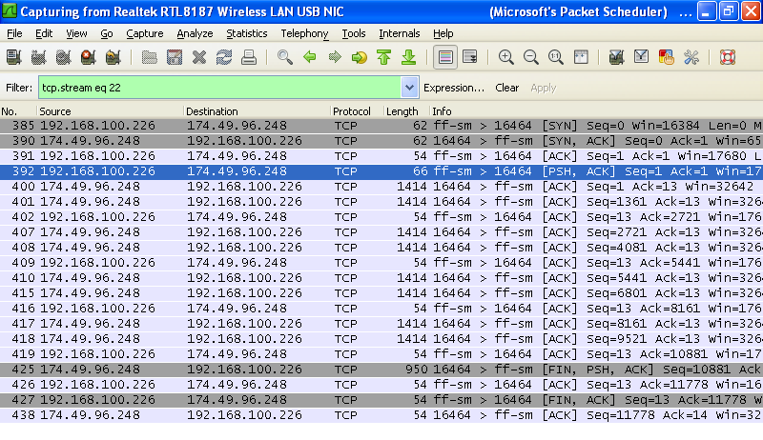The image size is (763, 440).
Task: Open Wireshark preferences from the toolbar
Action: pyautogui.click(x=691, y=57)
